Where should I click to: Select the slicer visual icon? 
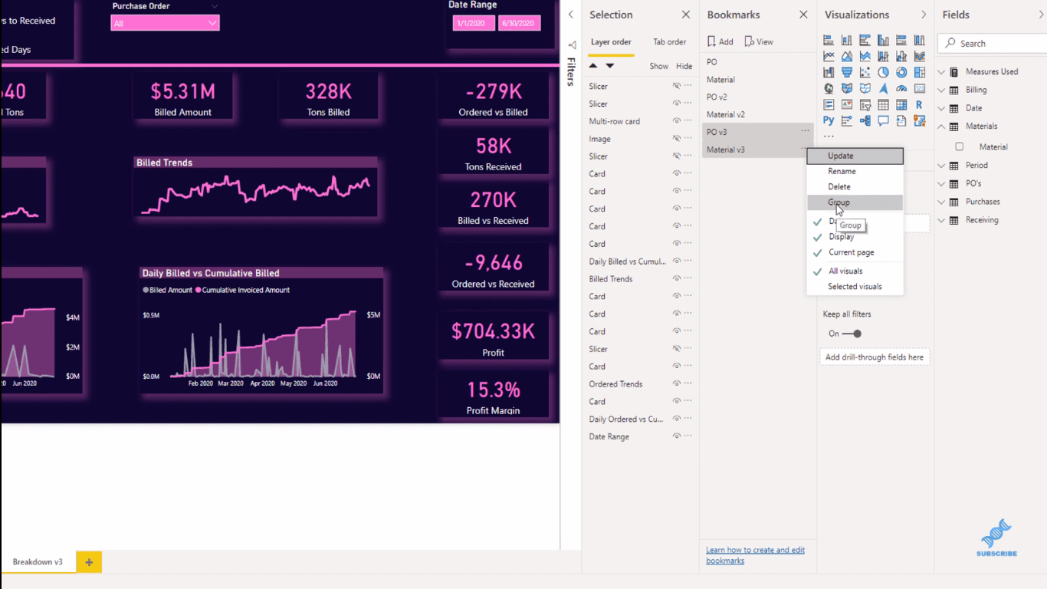pyautogui.click(x=865, y=104)
